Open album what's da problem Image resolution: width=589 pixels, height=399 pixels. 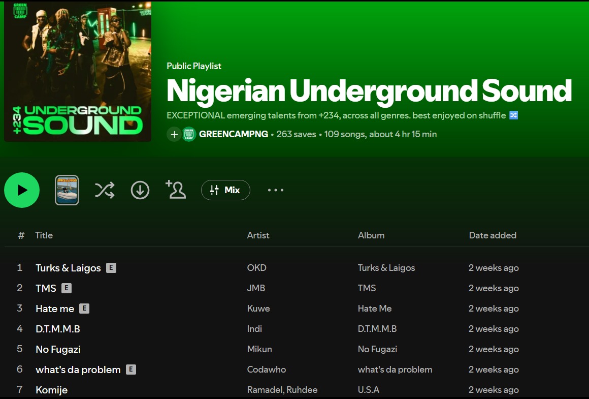tap(395, 370)
